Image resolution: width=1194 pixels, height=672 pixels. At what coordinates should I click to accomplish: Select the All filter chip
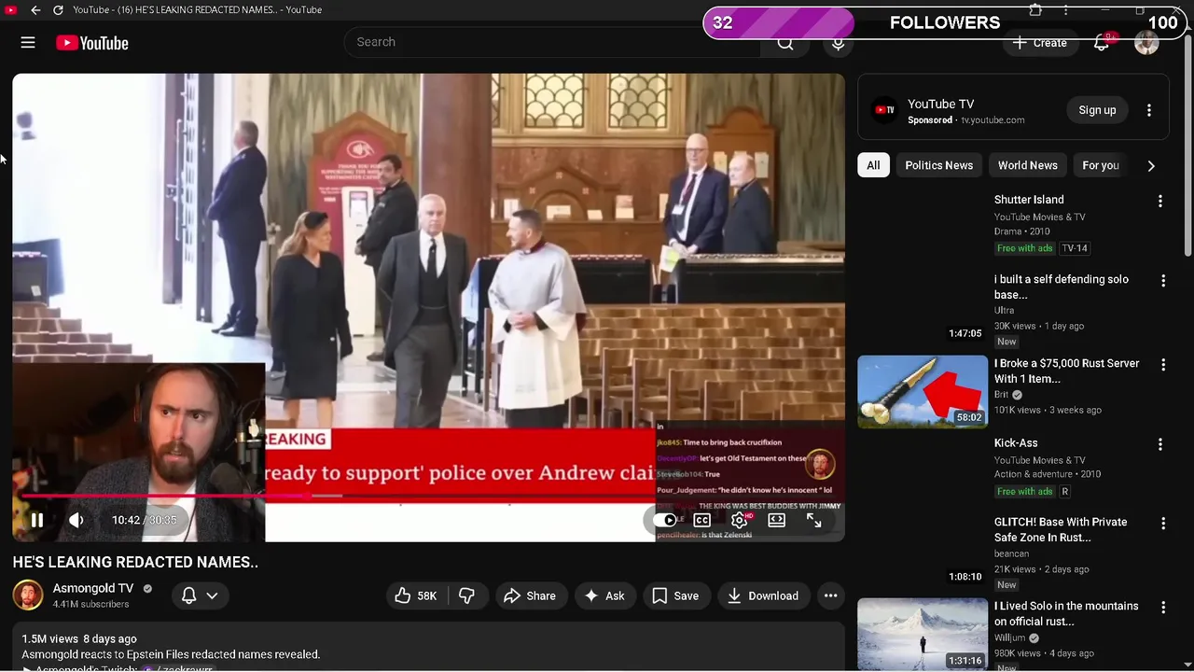[873, 165]
